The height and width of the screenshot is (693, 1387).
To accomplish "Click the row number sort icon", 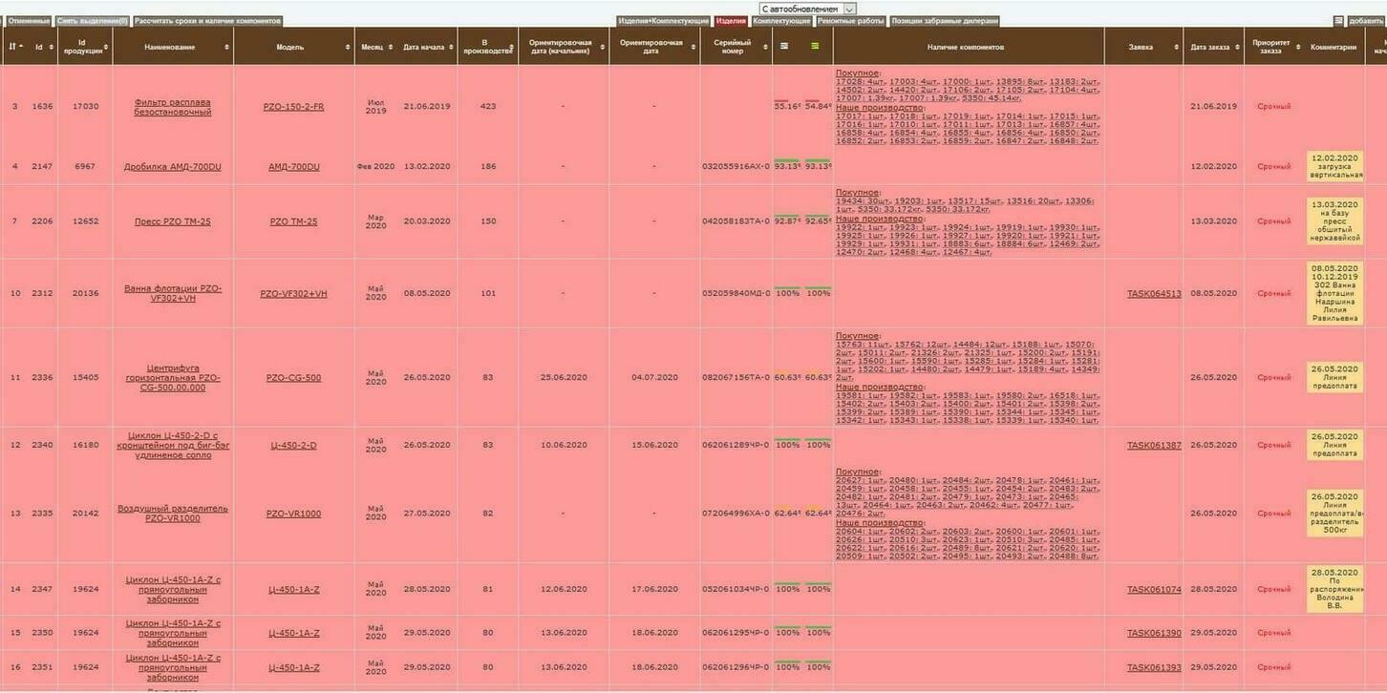I will pos(12,47).
